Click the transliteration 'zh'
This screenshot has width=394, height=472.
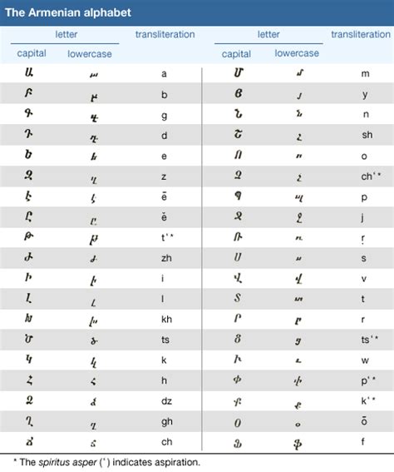click(166, 258)
